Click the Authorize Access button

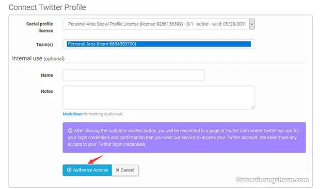87,170
